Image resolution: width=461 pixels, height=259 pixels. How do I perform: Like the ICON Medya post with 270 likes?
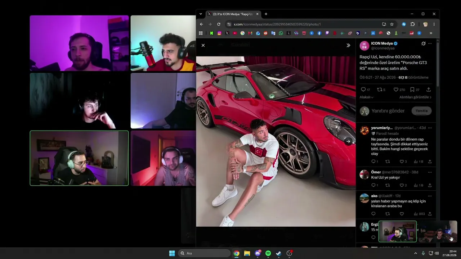click(396, 90)
